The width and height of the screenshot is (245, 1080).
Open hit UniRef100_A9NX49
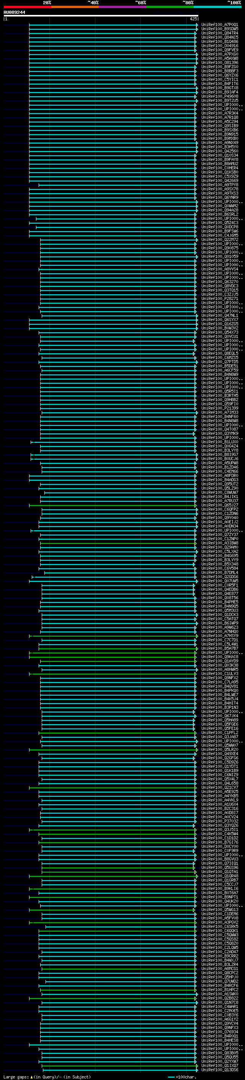[219, 143]
